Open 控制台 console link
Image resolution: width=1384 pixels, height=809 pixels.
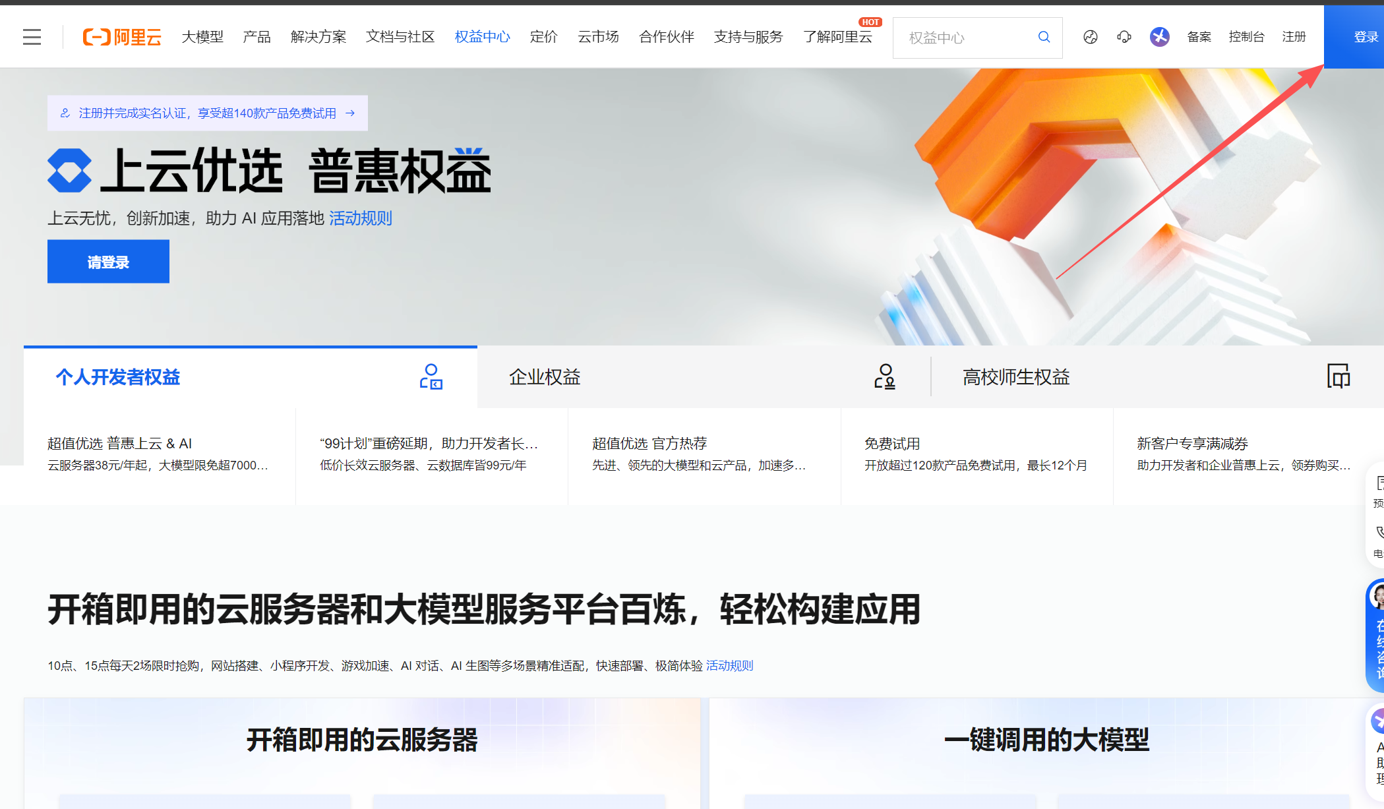pyautogui.click(x=1247, y=37)
